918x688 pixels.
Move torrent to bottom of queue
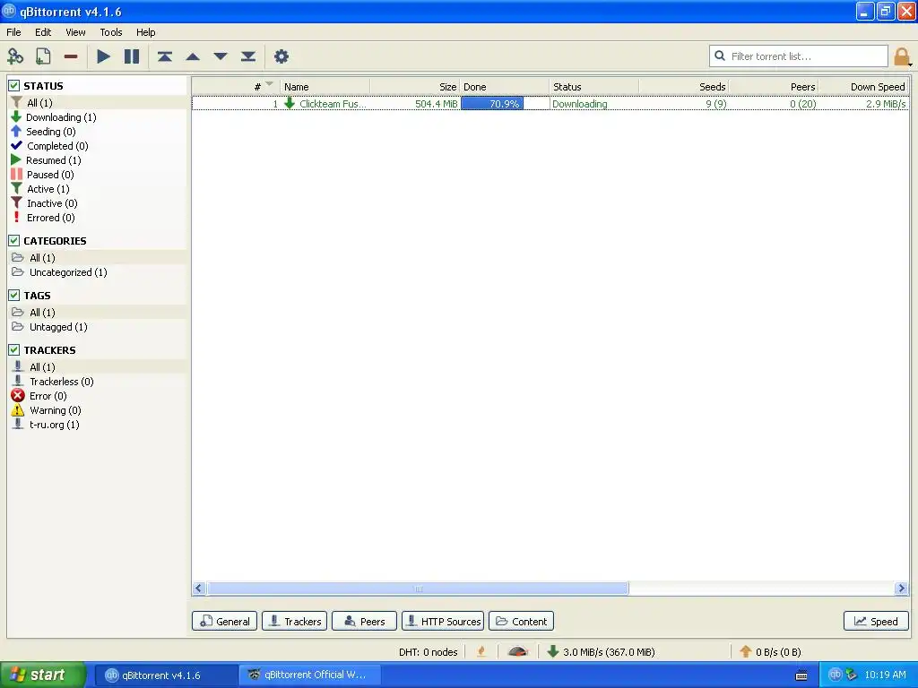[x=248, y=56]
